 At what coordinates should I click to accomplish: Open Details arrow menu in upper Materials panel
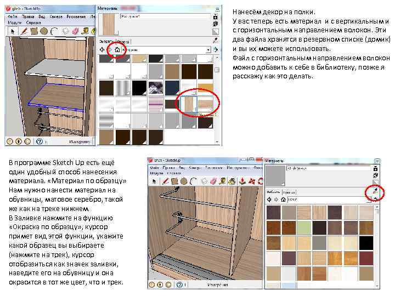coord(216,50)
